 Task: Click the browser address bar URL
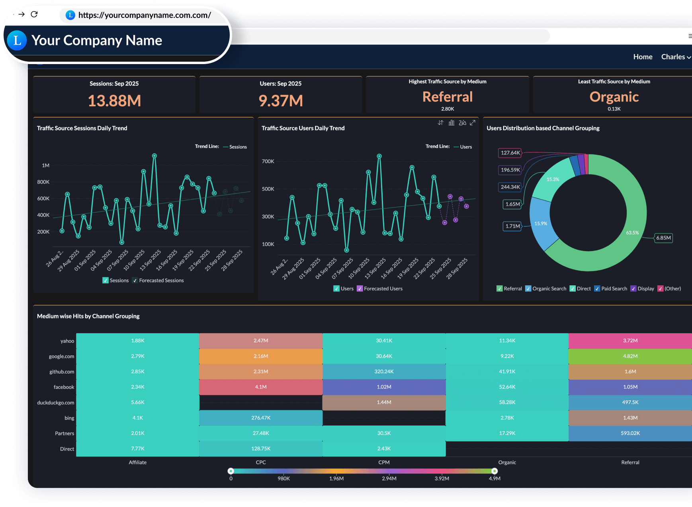(x=143, y=15)
